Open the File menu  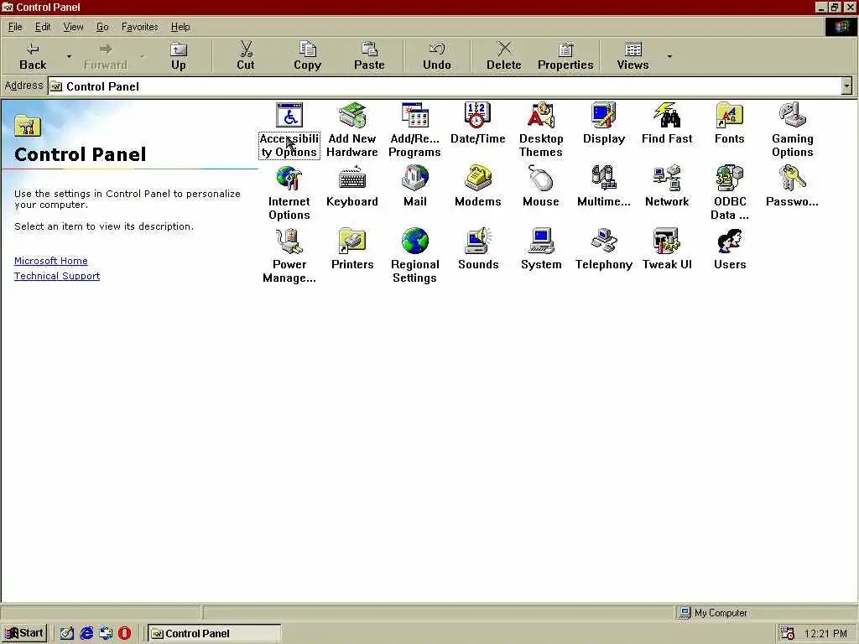point(15,27)
